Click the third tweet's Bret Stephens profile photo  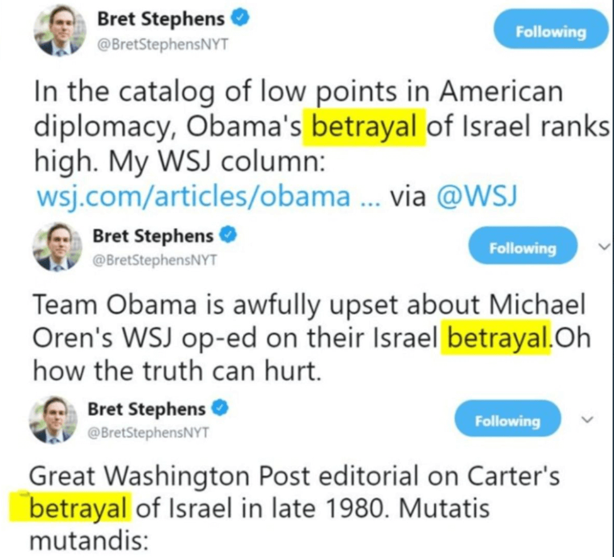[x=54, y=419]
